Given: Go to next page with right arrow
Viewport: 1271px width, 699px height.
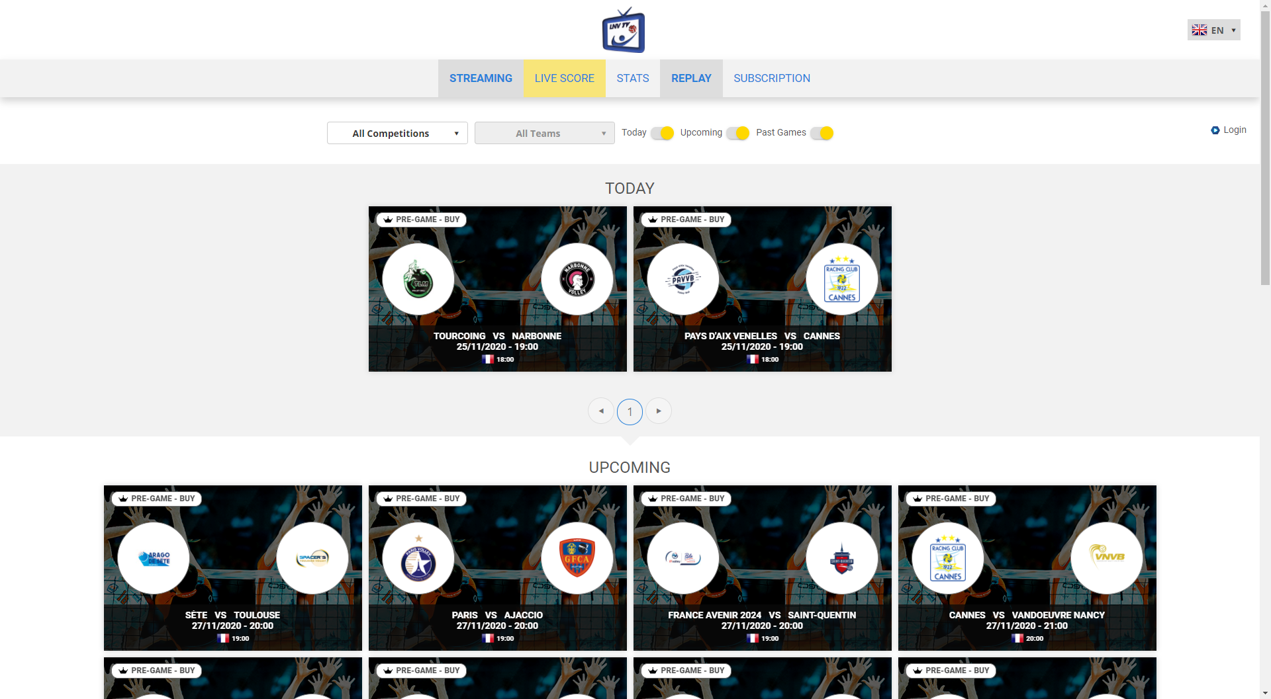Looking at the screenshot, I should [659, 411].
